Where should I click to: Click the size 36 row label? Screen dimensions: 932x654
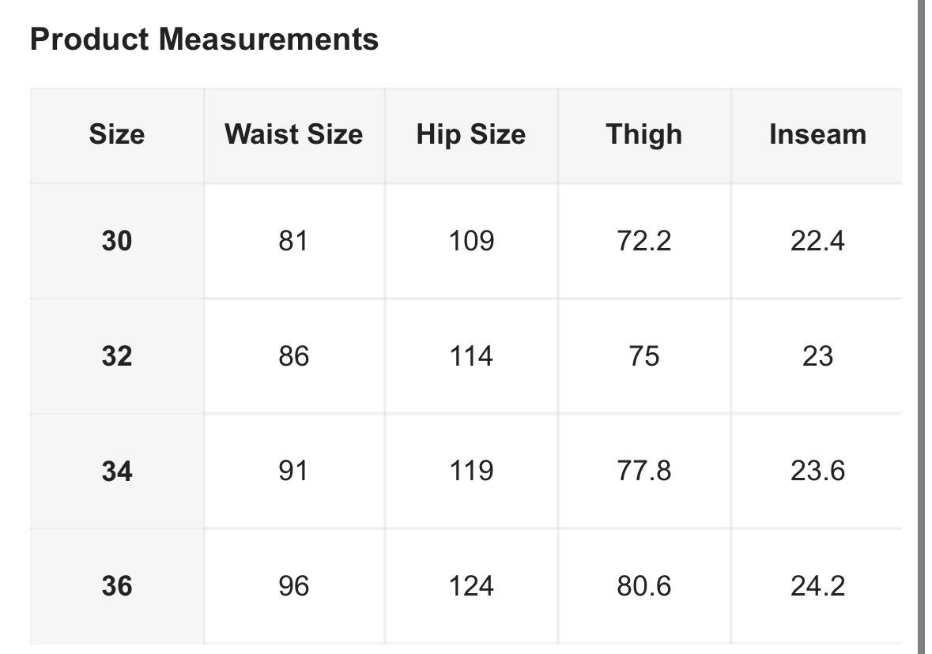[117, 586]
